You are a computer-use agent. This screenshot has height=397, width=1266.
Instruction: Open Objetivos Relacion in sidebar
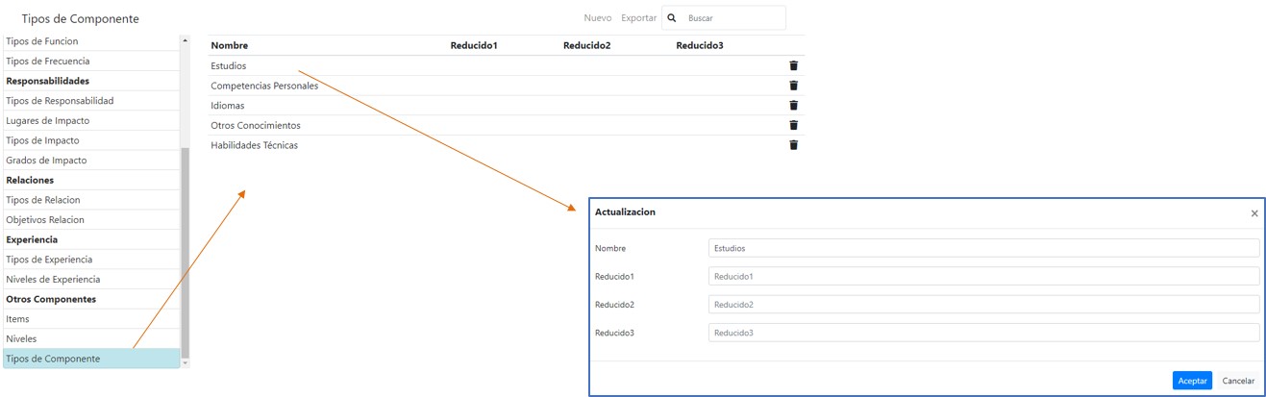point(90,220)
